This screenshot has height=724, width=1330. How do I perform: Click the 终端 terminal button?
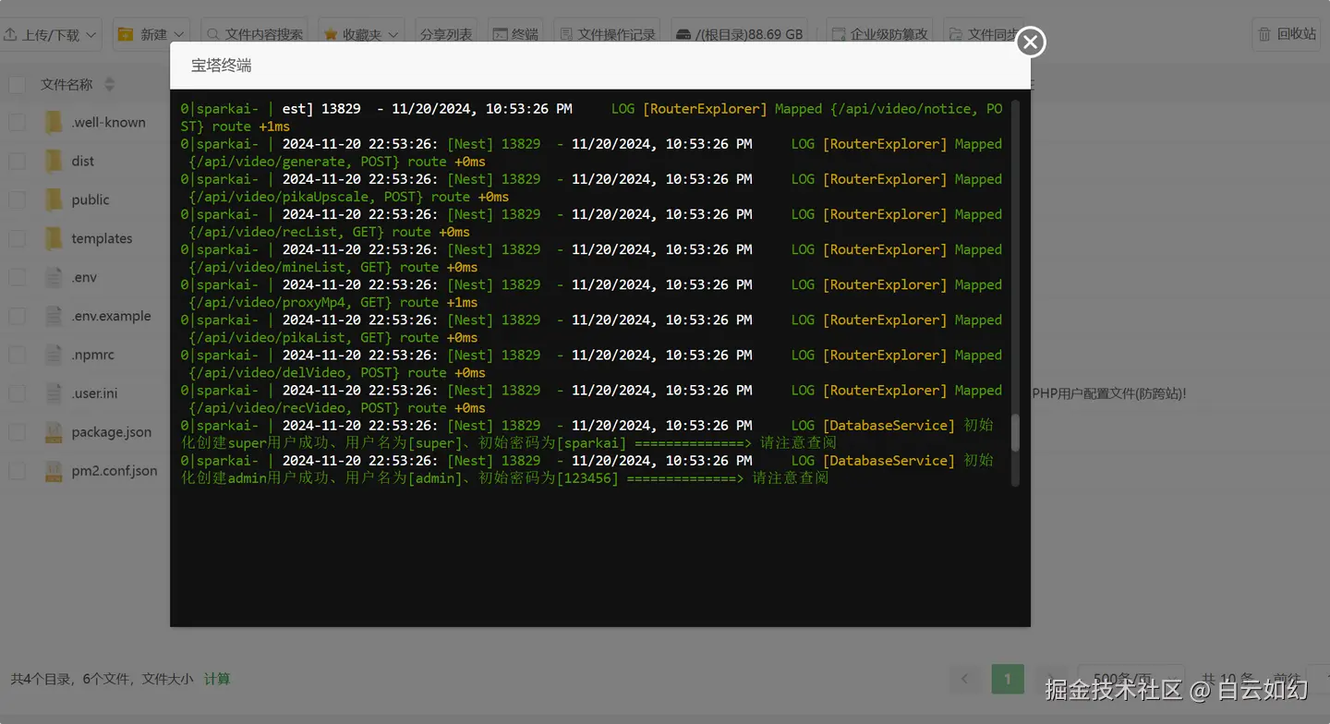click(x=515, y=34)
